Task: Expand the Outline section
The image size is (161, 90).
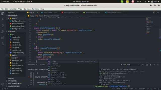Action: (x=10, y=78)
